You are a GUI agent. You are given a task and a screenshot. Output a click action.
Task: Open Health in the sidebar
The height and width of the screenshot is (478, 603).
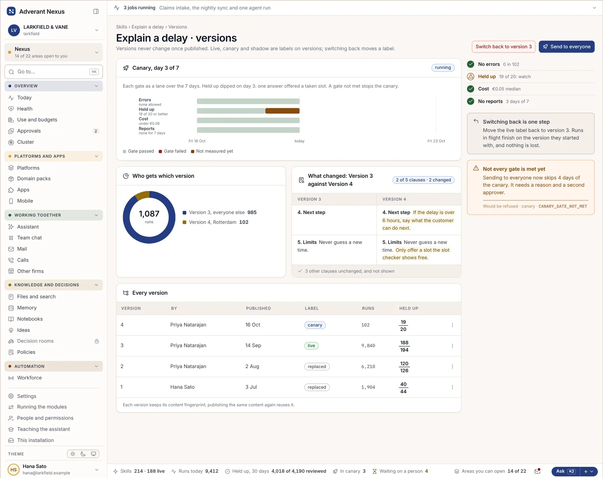(x=54, y=109)
